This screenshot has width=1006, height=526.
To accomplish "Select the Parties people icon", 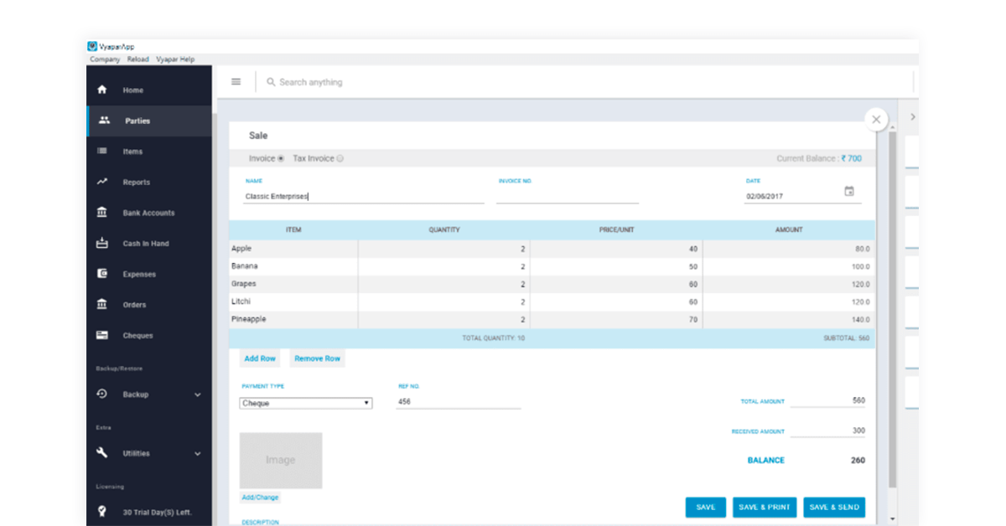I will point(104,121).
